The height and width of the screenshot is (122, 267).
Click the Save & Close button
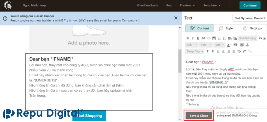coord(199,116)
